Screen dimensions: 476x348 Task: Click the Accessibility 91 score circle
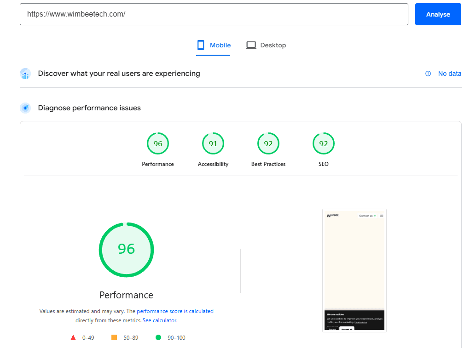(213, 143)
